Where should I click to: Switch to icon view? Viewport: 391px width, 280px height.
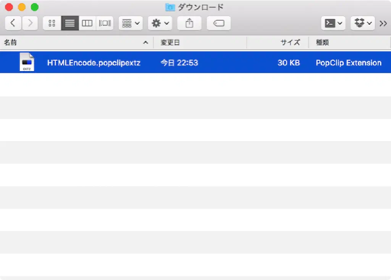[x=52, y=23]
